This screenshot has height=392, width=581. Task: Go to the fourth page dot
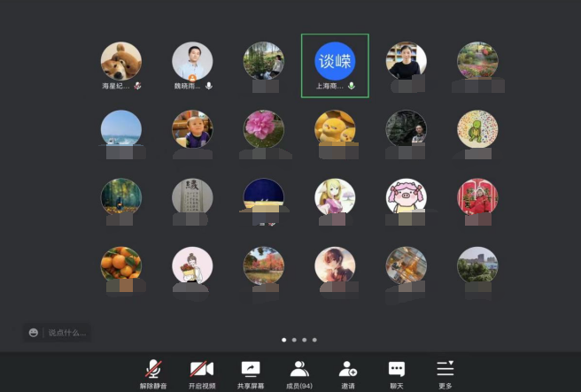point(314,340)
